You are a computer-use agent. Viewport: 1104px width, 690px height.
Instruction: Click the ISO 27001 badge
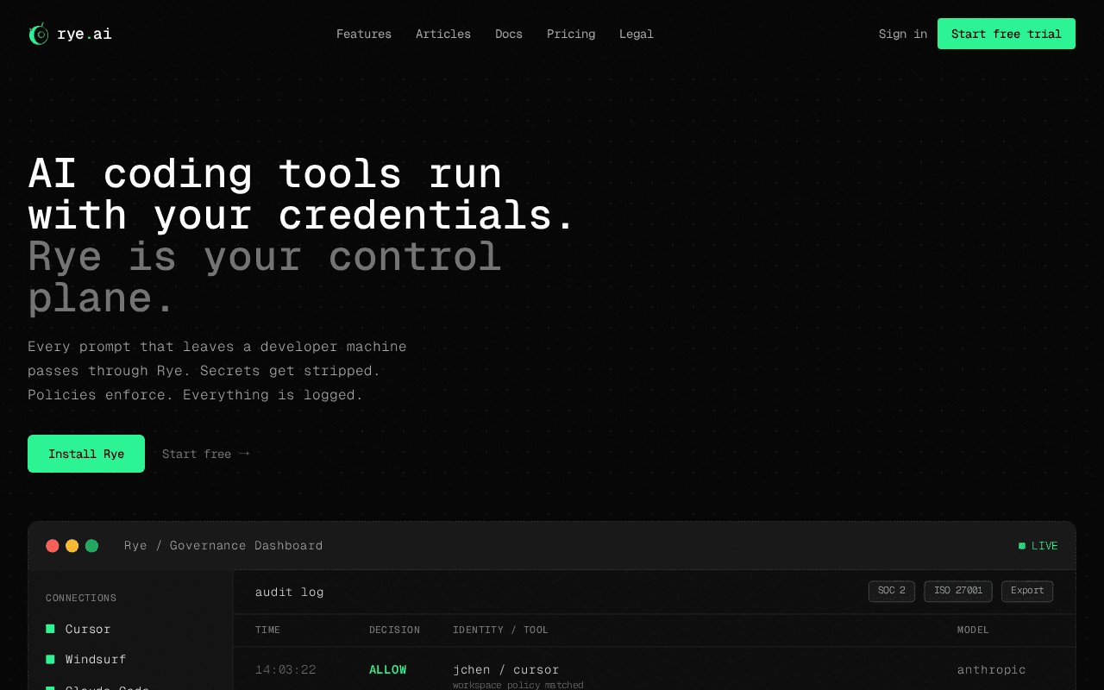[958, 591]
